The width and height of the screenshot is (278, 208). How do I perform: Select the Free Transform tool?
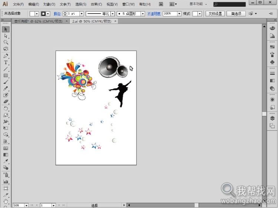pos(6,128)
